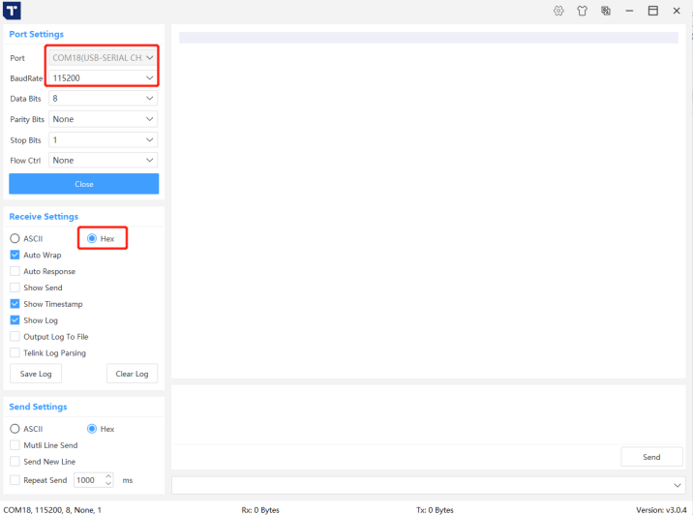The width and height of the screenshot is (693, 515).
Task: Enable the Send New Line checkbox
Action: click(15, 462)
